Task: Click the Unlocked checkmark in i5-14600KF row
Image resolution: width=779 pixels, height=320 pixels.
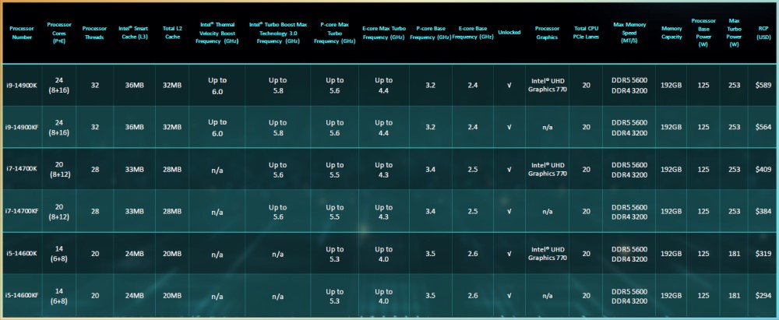Action: (509, 295)
